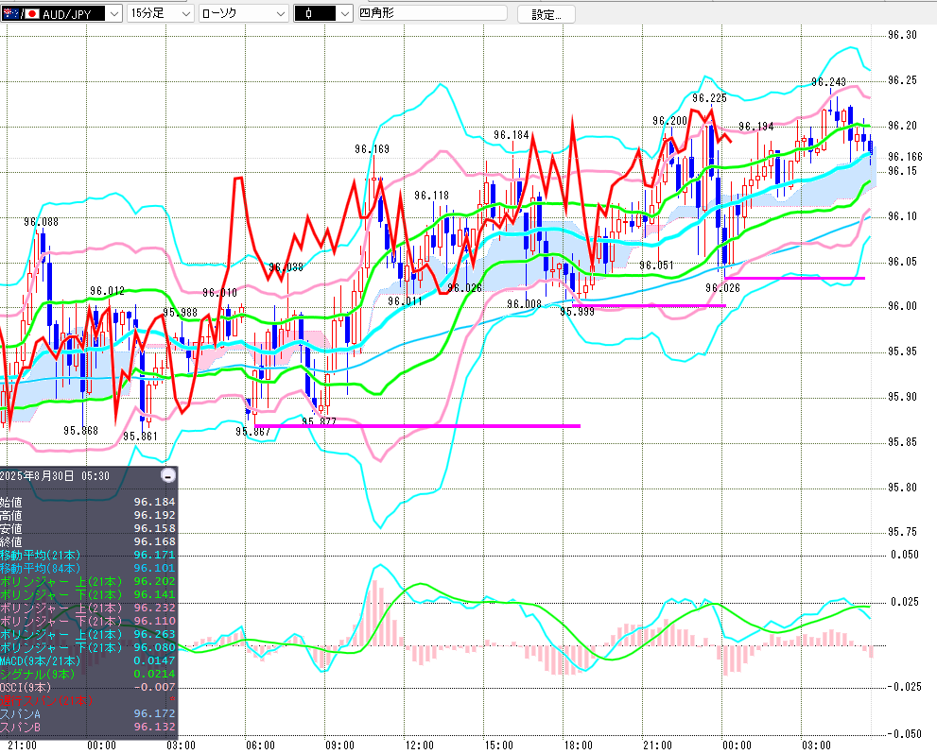Image resolution: width=937 pixels, height=754 pixels.
Task: Click the 96.194 price label on chart
Action: [755, 126]
